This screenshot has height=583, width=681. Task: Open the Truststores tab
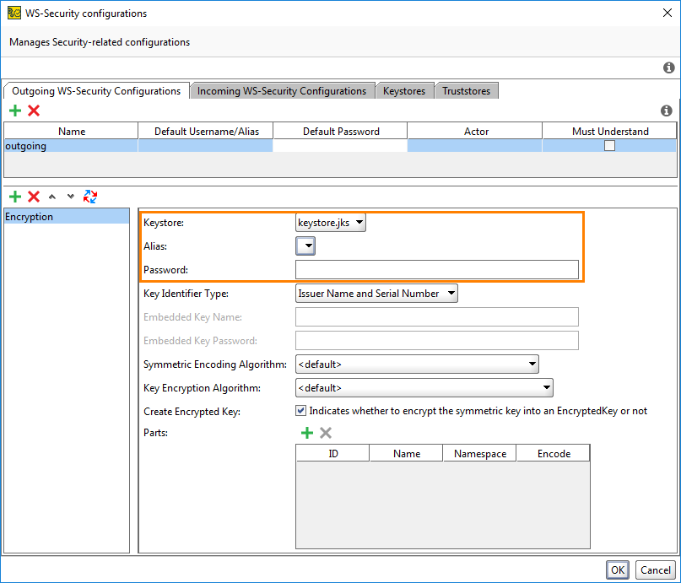click(x=466, y=90)
